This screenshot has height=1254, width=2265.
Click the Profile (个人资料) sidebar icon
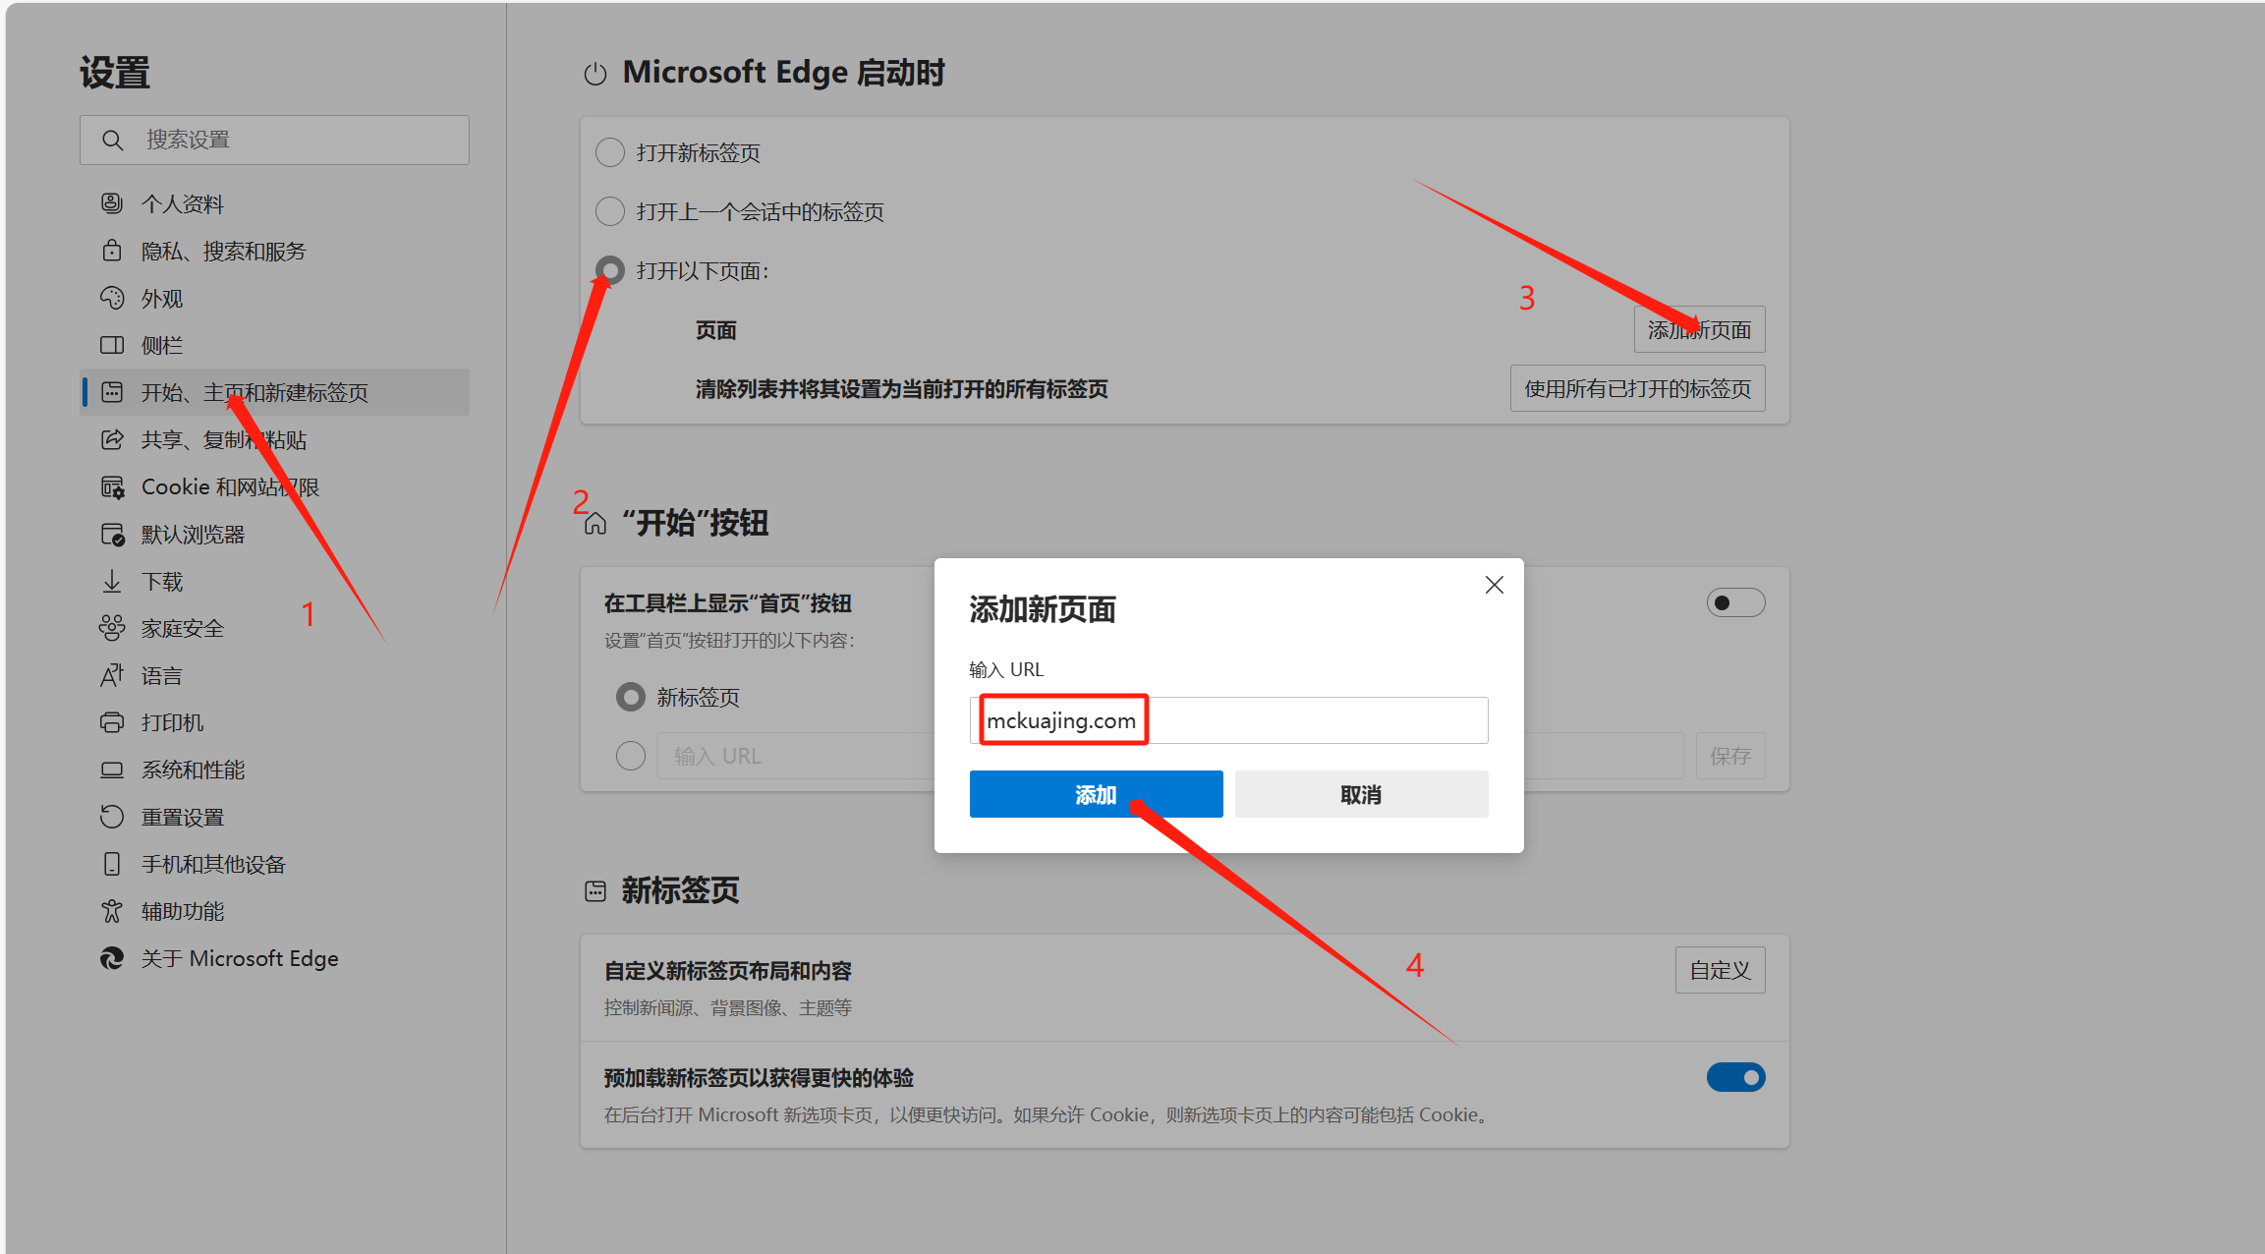click(112, 203)
